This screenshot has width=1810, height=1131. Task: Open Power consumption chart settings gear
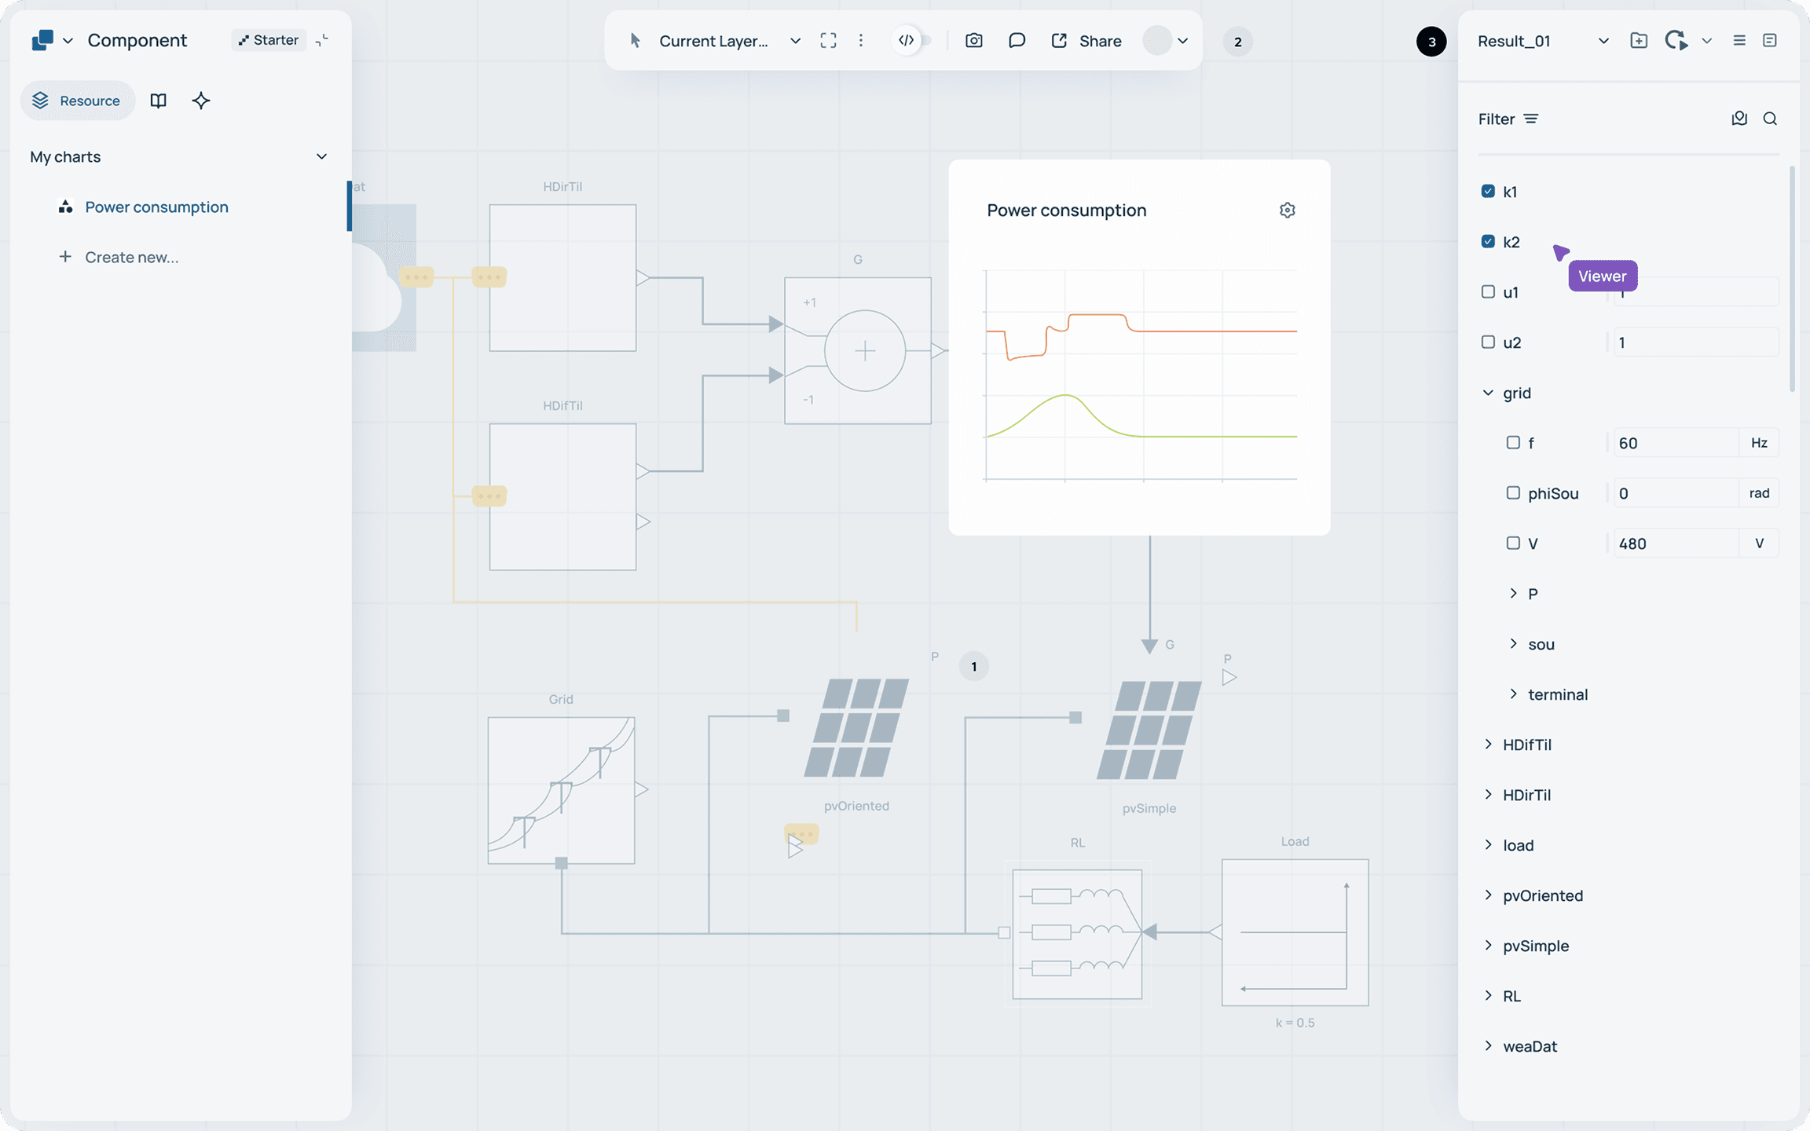[1287, 210]
